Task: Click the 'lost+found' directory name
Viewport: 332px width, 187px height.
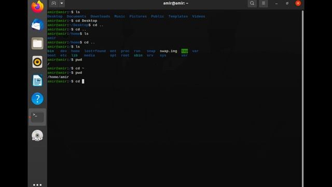Action: [x=95, y=51]
